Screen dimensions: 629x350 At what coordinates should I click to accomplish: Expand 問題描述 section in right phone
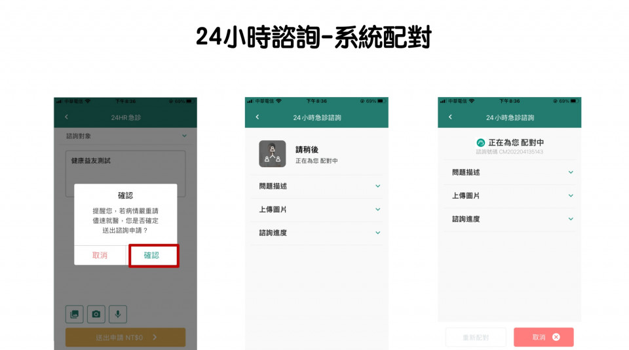point(570,172)
